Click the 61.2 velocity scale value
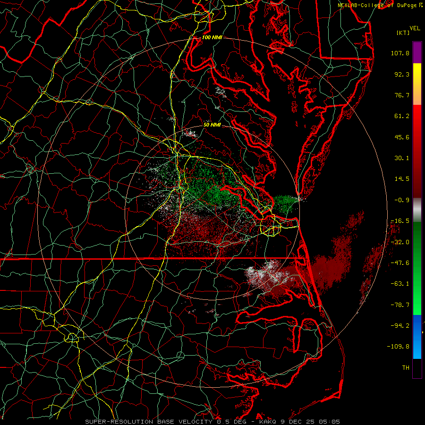Image resolution: width=425 pixels, height=425 pixels. [402, 116]
